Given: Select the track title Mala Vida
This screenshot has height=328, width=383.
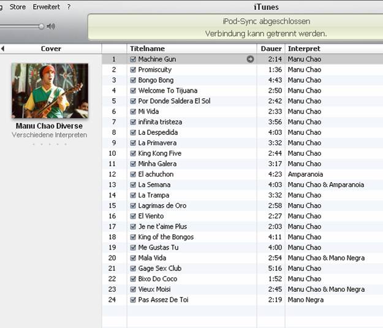Looking at the screenshot, I should (152, 258).
